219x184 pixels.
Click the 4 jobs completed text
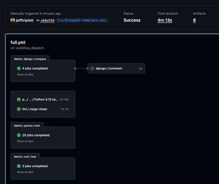coord(35,68)
